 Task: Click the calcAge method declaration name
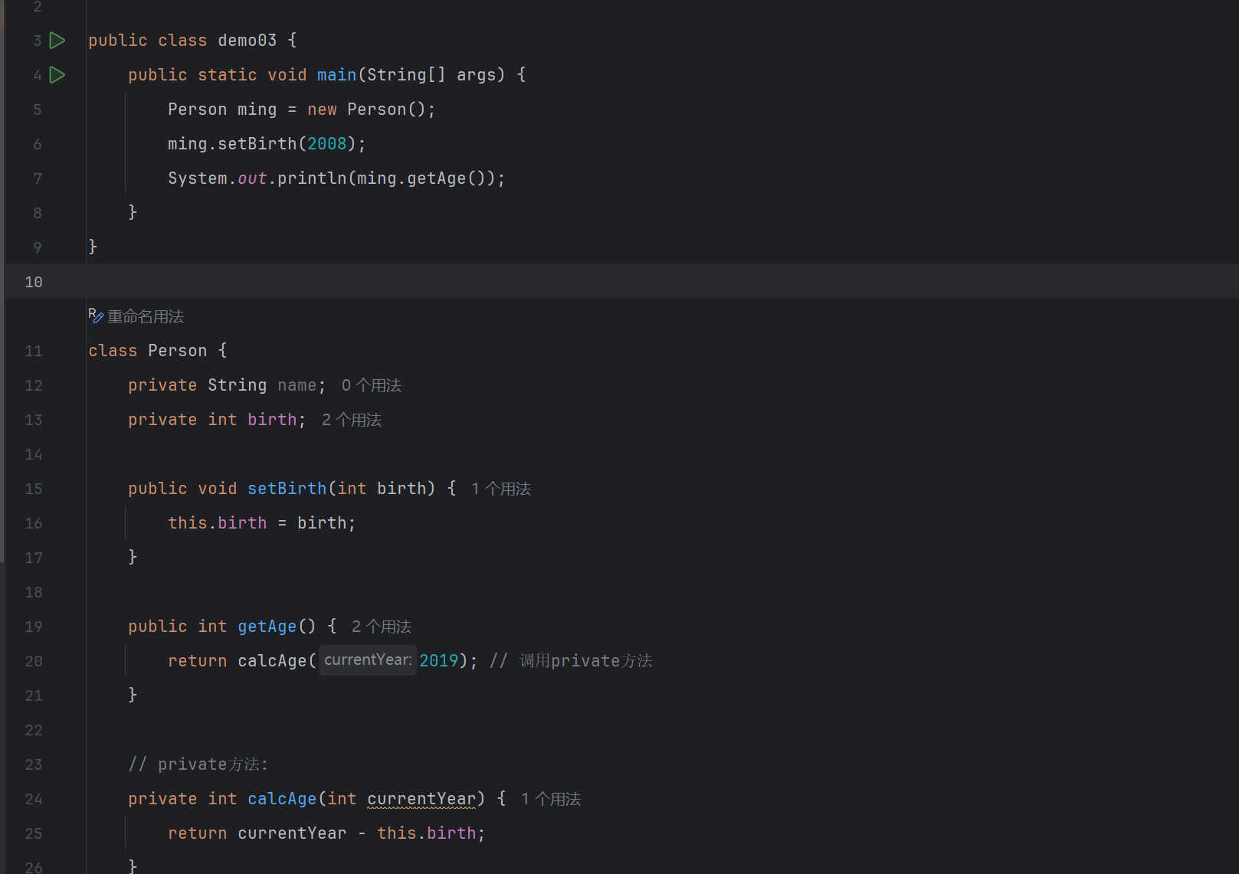coord(282,799)
